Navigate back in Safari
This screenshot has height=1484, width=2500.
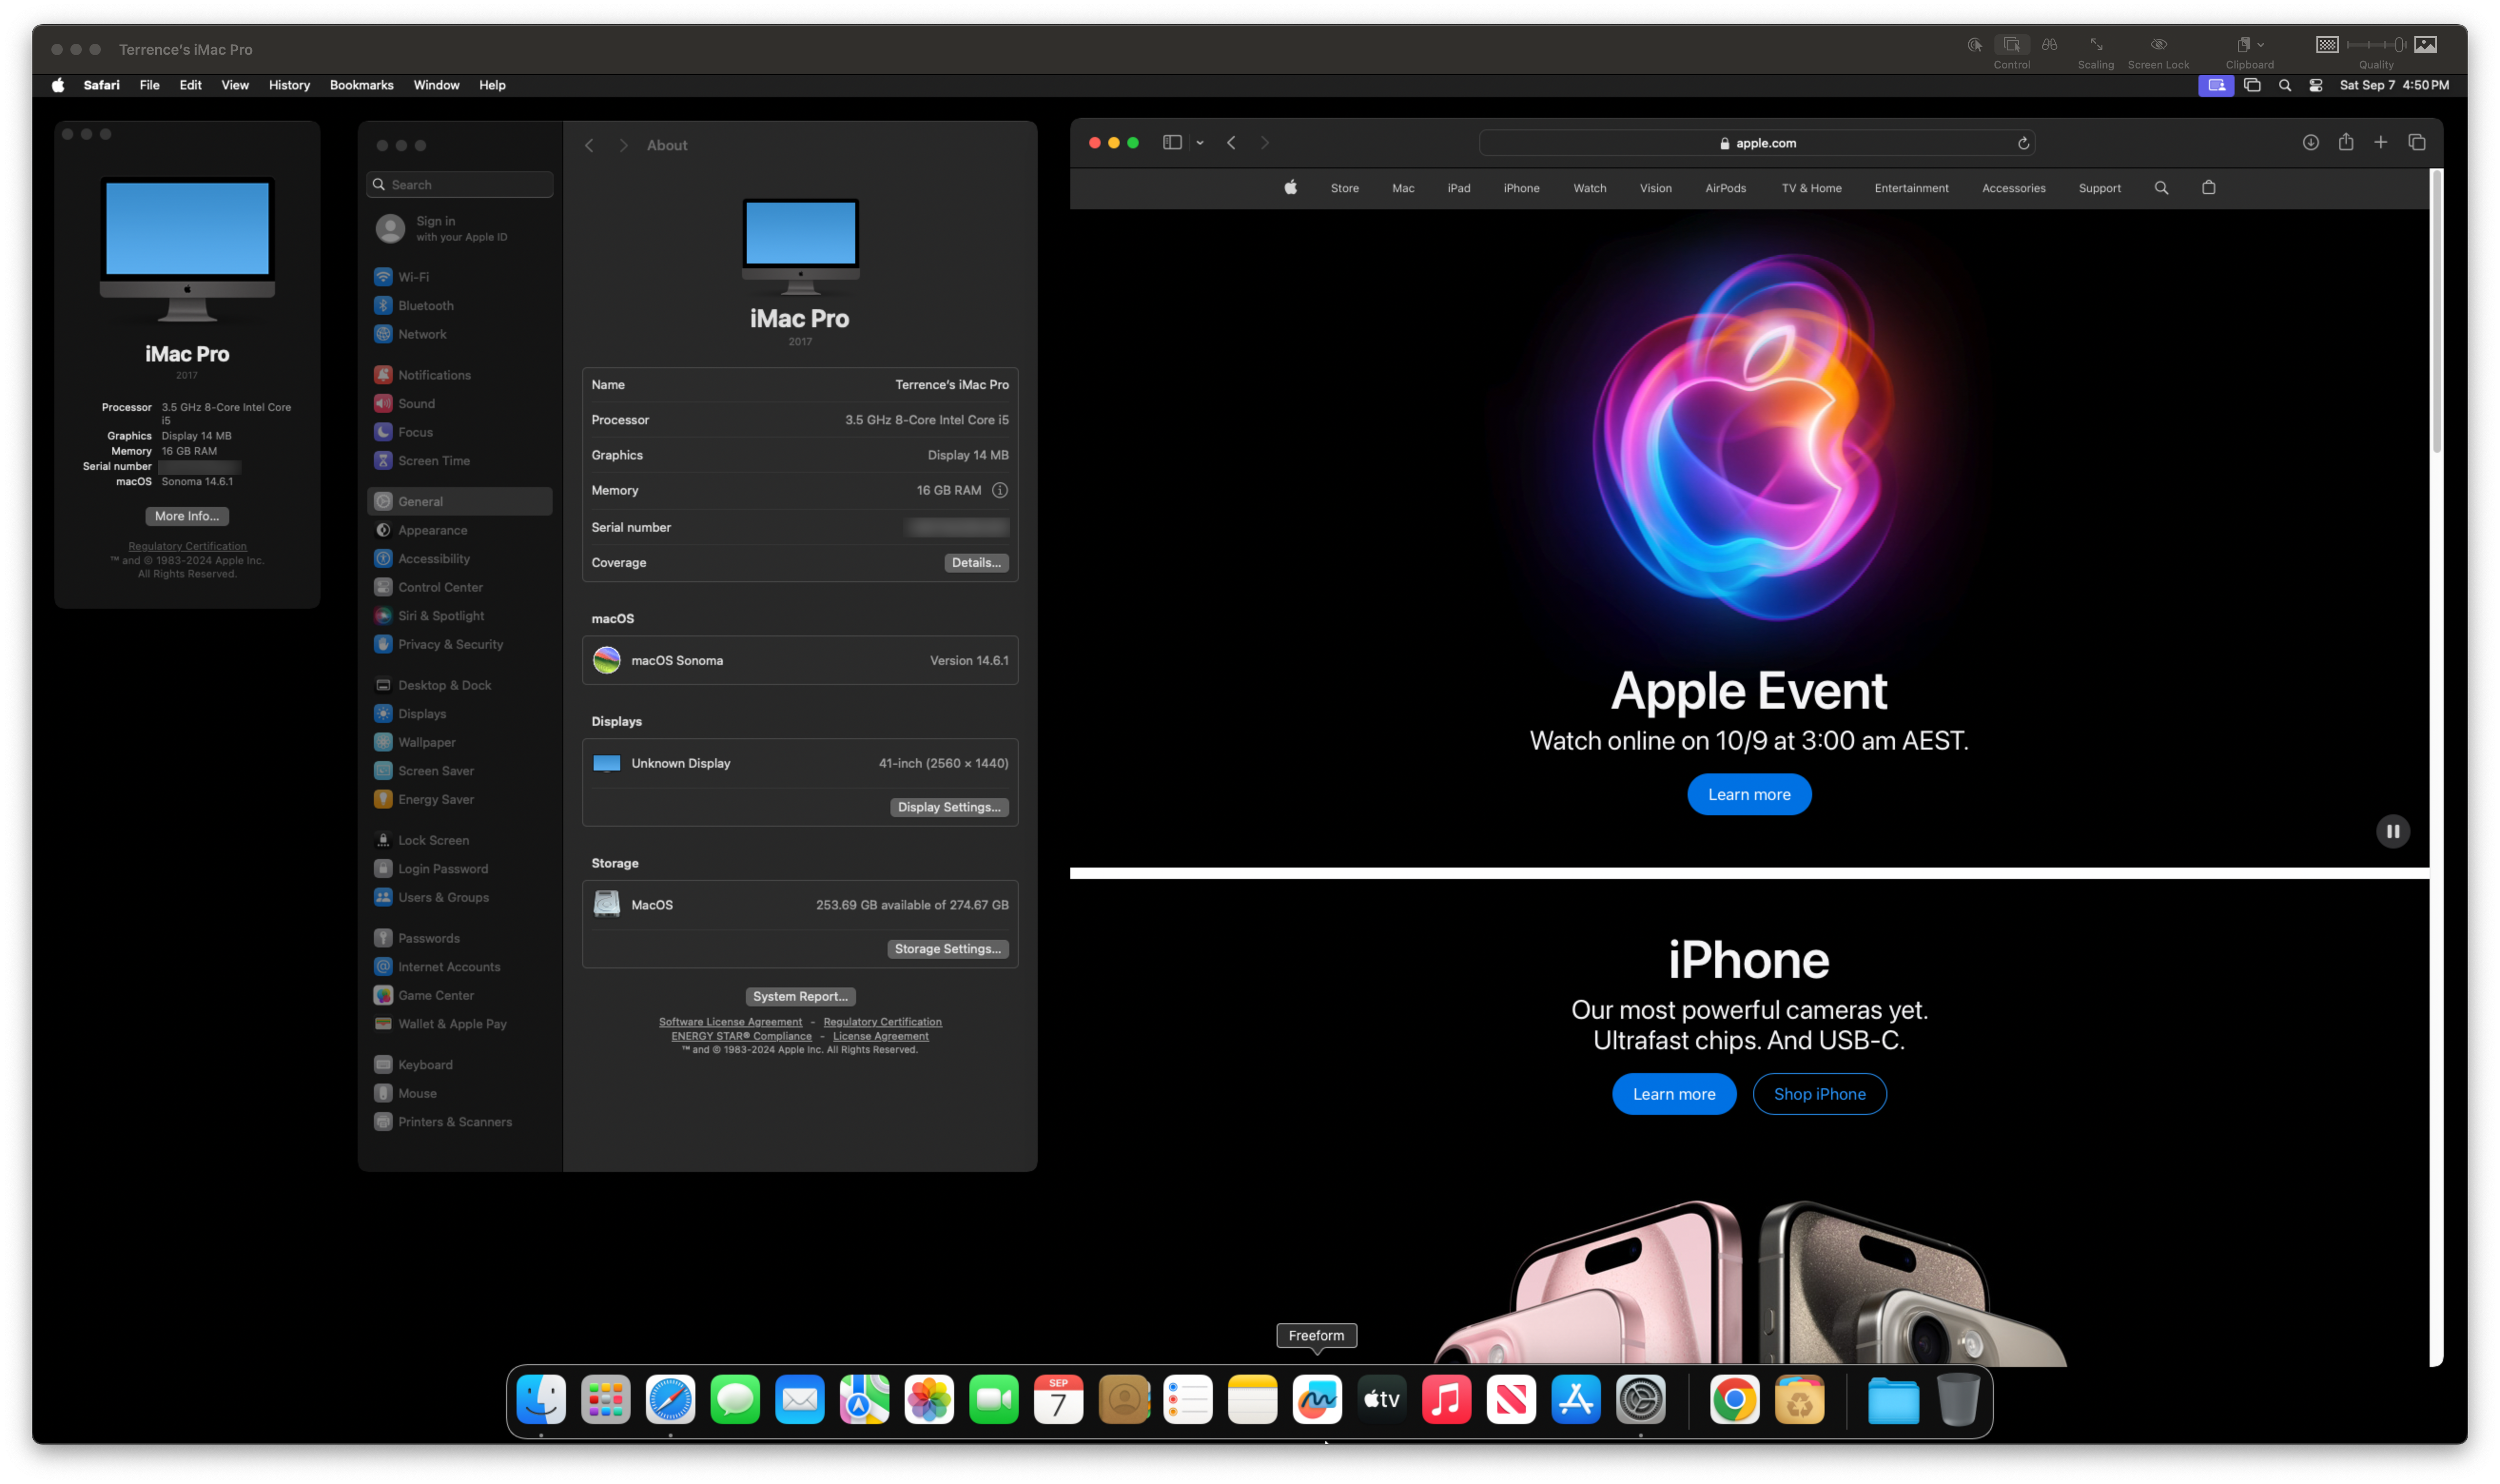point(1231,142)
